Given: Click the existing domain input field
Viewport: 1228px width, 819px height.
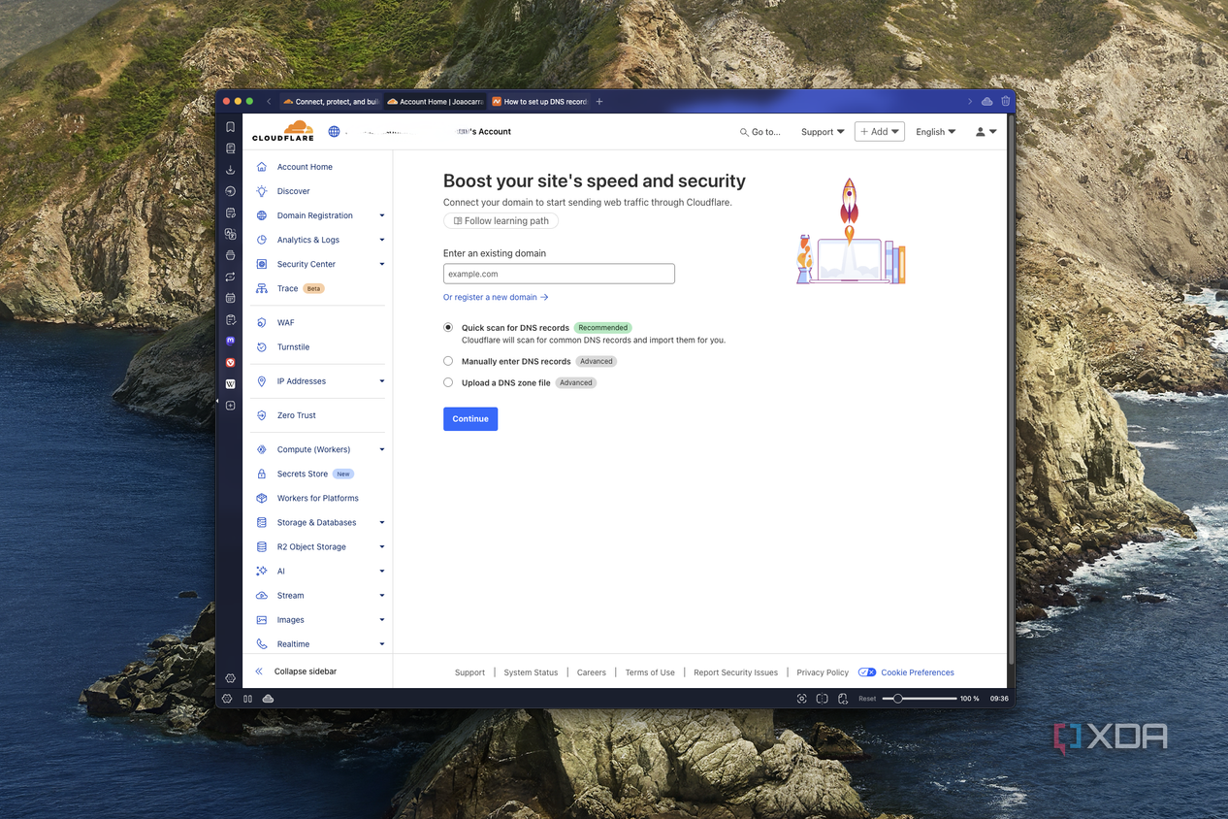Looking at the screenshot, I should 559,274.
